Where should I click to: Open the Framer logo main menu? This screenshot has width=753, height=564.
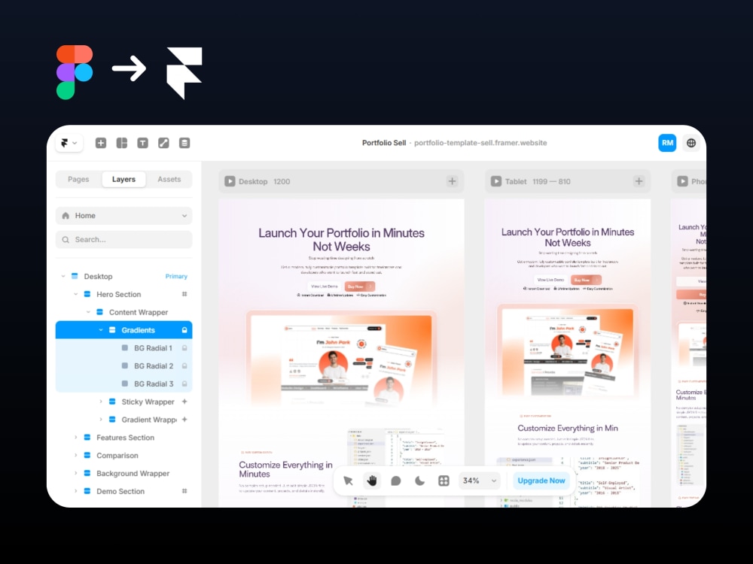[69, 143]
